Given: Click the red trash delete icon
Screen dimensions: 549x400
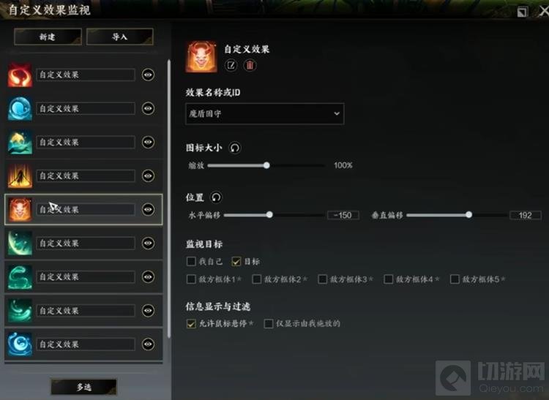Looking at the screenshot, I should (250, 65).
